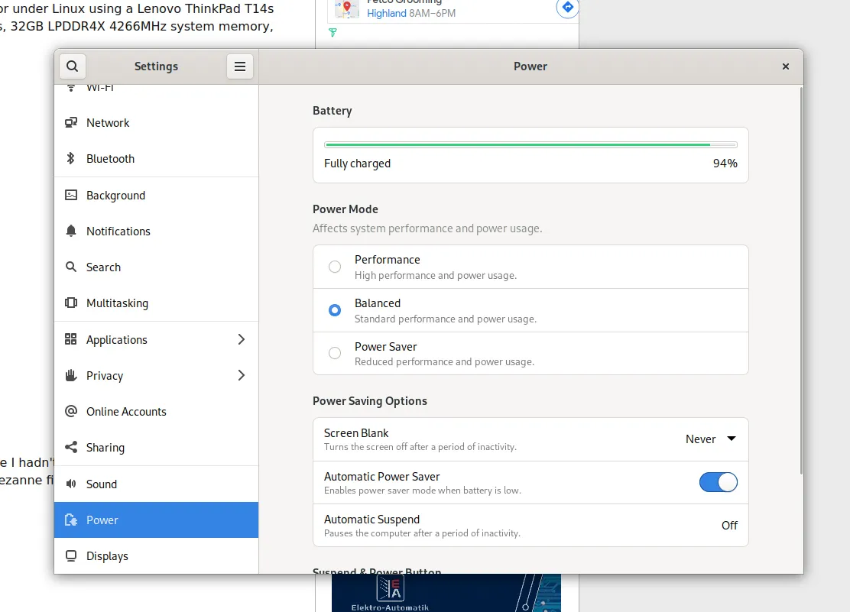Expand the Applications submenu chevron
This screenshot has width=850, height=612.
pos(242,339)
